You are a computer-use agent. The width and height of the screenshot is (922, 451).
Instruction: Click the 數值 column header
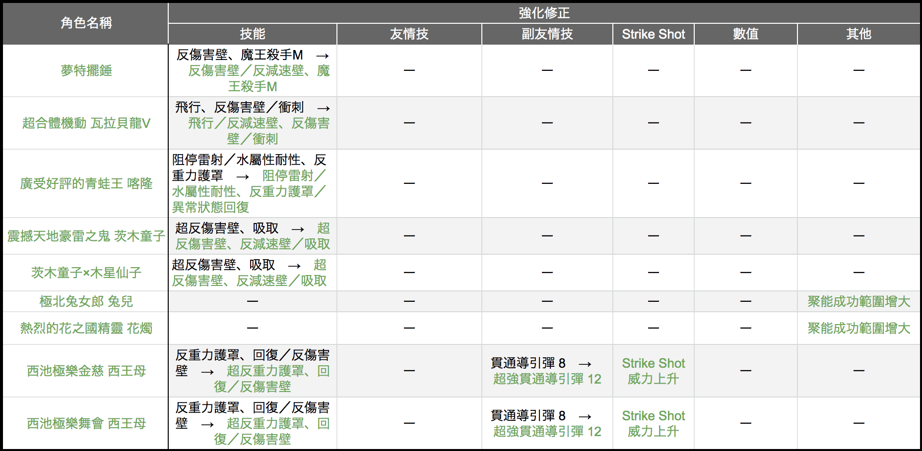click(x=746, y=34)
